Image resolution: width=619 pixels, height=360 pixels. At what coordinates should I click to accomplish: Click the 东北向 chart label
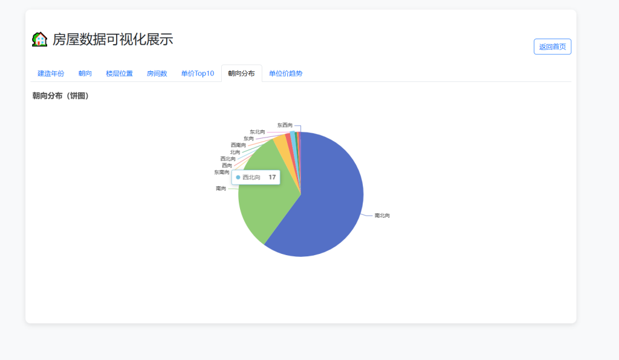(x=257, y=131)
